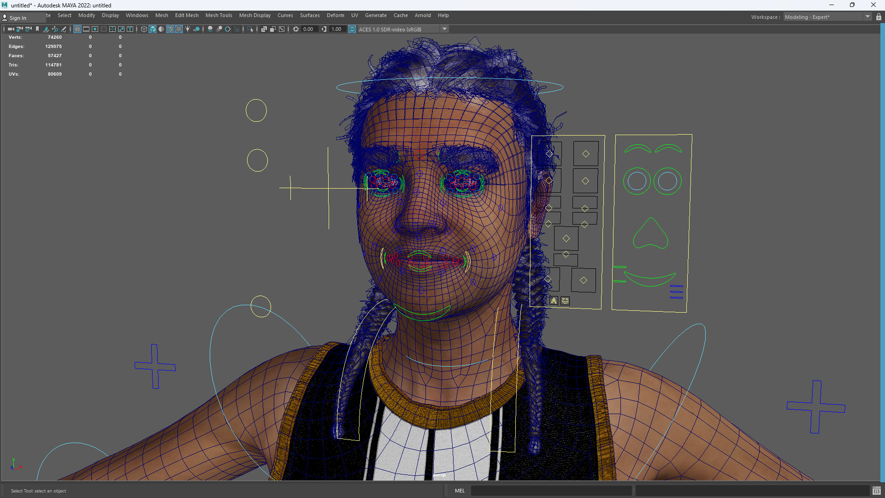Screen dimensions: 885x498
Task: Enable smooth shade all mode
Action: pyautogui.click(x=153, y=29)
